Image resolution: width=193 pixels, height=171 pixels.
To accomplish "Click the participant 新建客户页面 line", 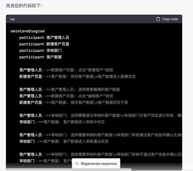I will pyautogui.click(x=44, y=44).
